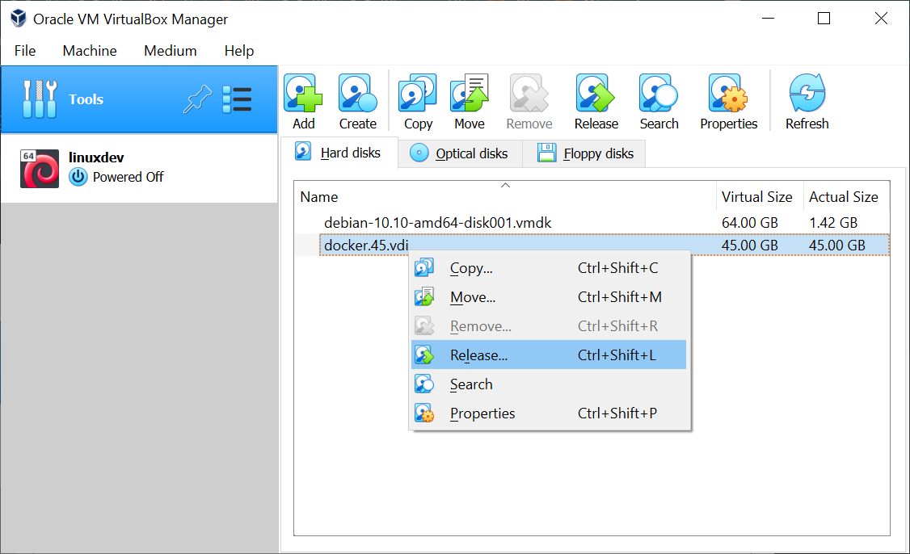
Task: Click the sort arrow above Name column
Action: [505, 186]
